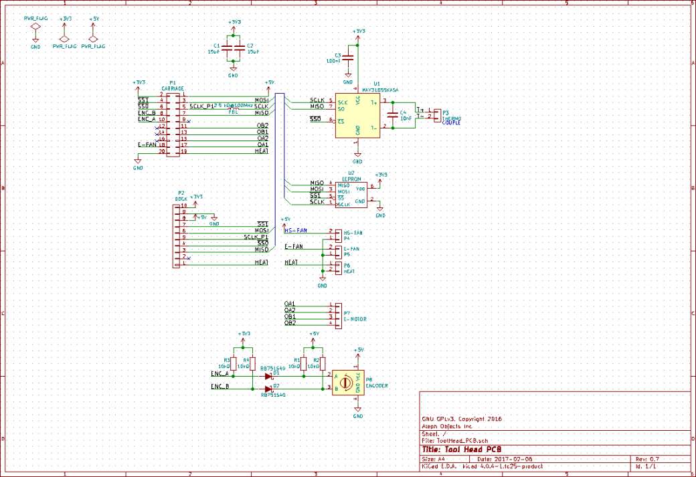
Task: Select the P8 rotary encoder symbol
Action: click(346, 383)
